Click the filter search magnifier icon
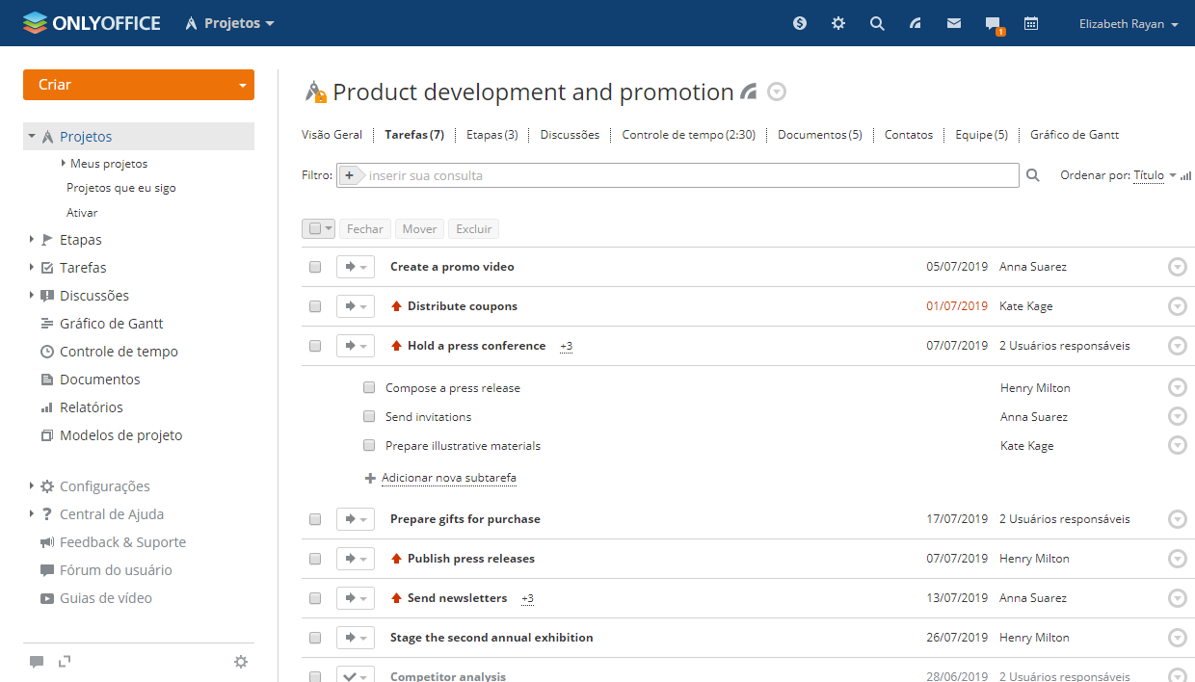The image size is (1195, 682). pyautogui.click(x=1033, y=175)
